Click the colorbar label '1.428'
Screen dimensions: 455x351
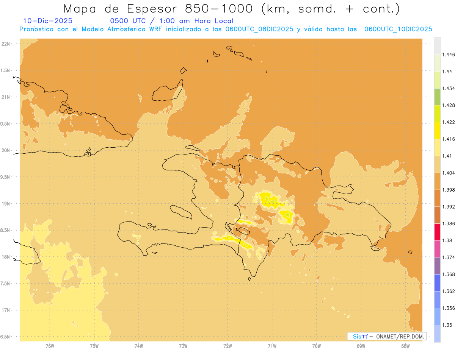click(x=449, y=105)
